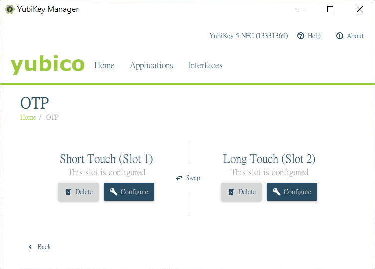Image resolution: width=375 pixels, height=269 pixels.
Task: Configure the Long Touch Slot 2
Action: click(x=292, y=192)
